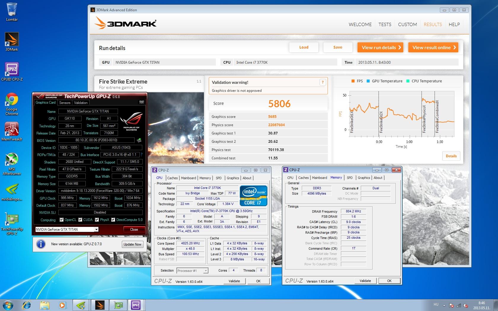This screenshot has width=498, height=311.
Task: Open the 3DMark desktop shortcut
Action: [x=12, y=41]
